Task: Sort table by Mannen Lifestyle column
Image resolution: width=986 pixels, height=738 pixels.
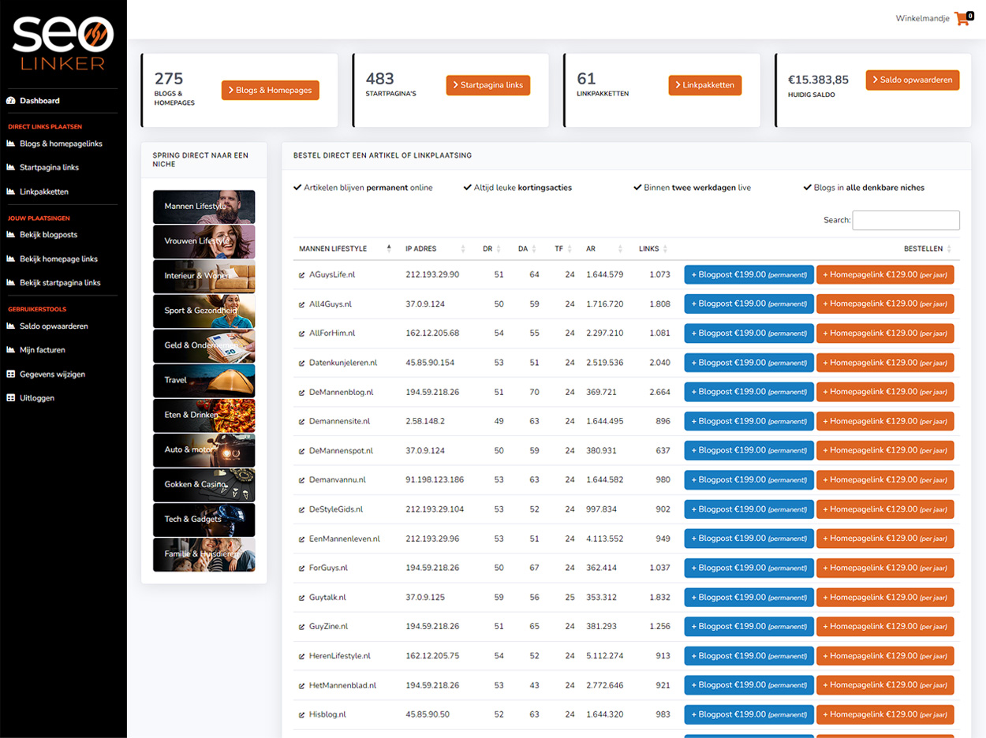Action: click(x=345, y=248)
